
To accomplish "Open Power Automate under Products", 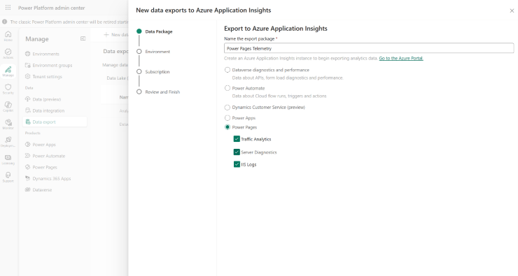I will [x=55, y=156].
